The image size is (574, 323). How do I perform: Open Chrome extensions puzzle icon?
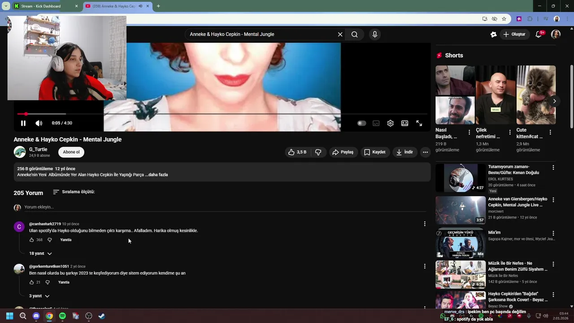(530, 19)
